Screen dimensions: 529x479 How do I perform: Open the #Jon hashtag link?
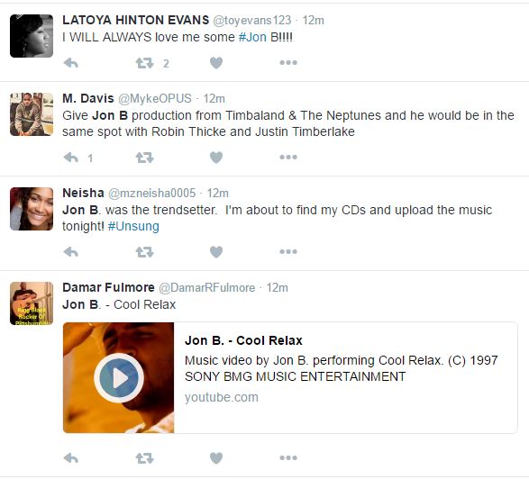pos(252,37)
